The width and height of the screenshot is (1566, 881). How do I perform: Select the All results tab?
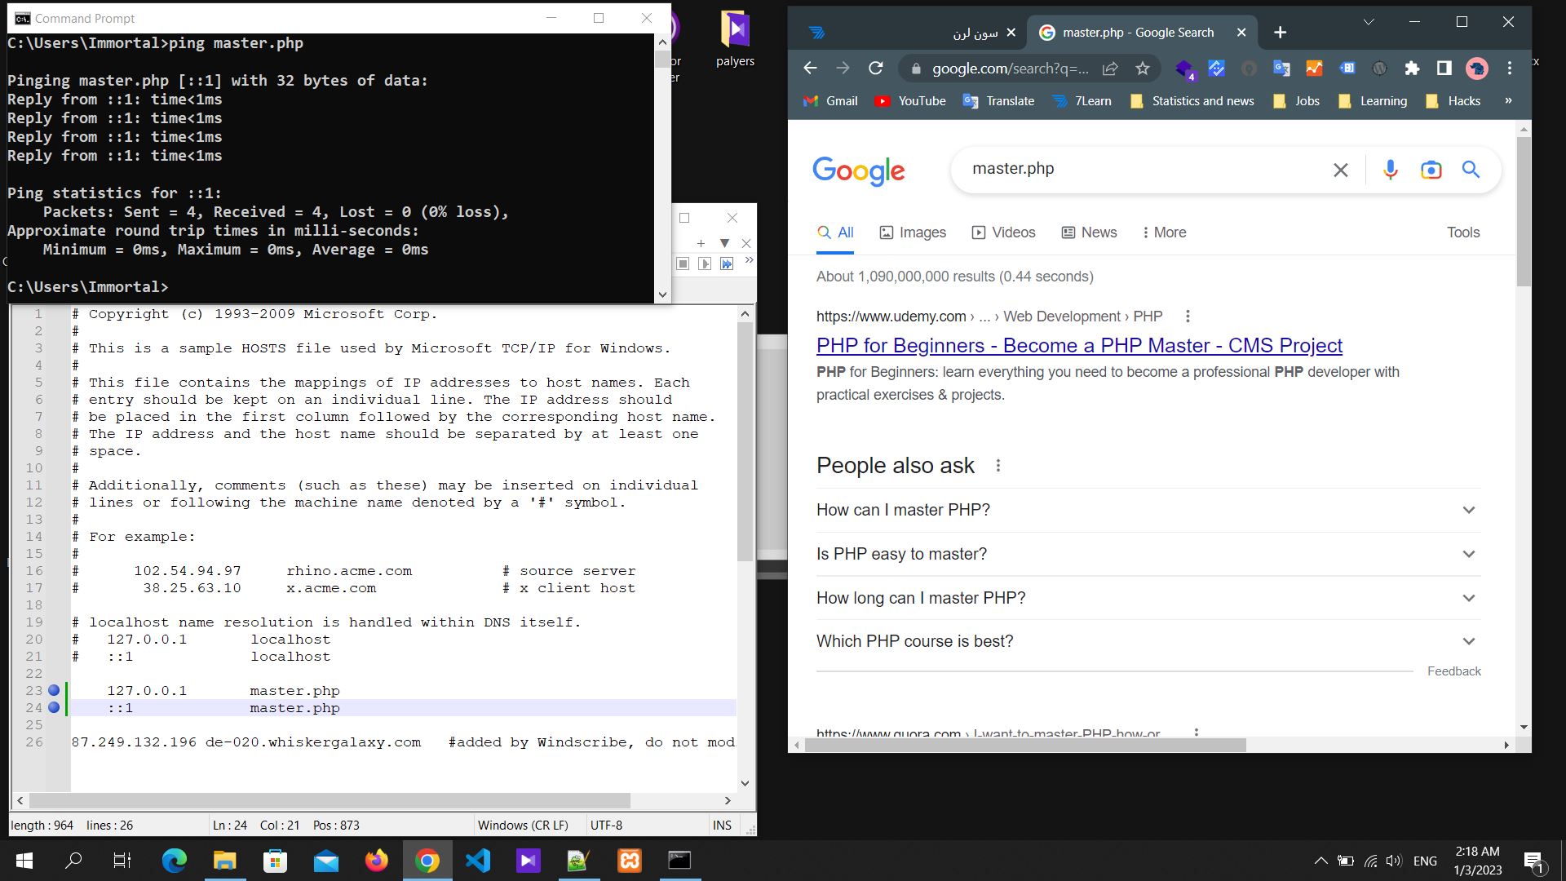coord(835,232)
